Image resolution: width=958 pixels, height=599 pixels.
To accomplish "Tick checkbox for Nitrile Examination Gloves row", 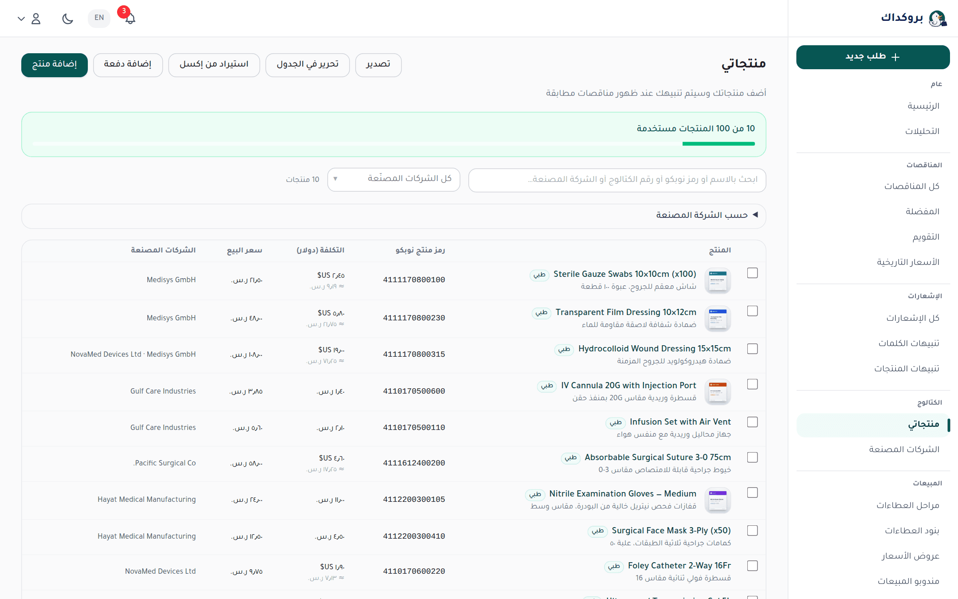I will 752,493.
